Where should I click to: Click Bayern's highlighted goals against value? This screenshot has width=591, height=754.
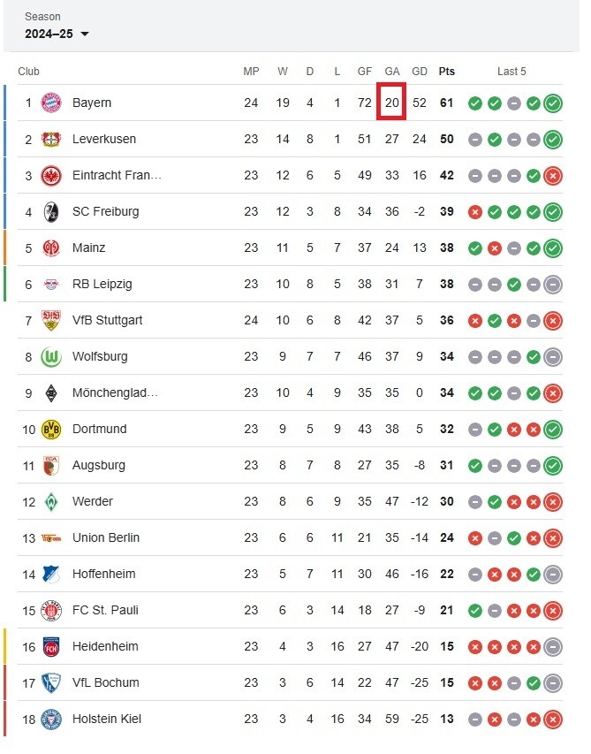(x=391, y=103)
